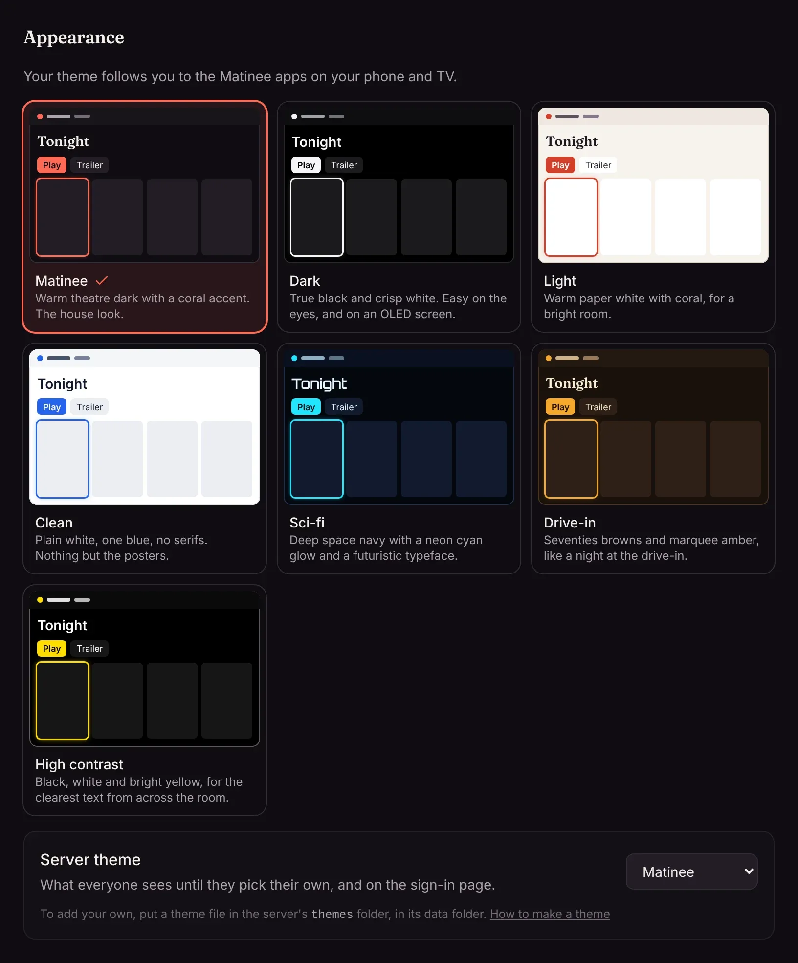Viewport: 798px width, 963px height.
Task: Click the cyan-outlined poster in Sci-fi preview
Action: [317, 459]
